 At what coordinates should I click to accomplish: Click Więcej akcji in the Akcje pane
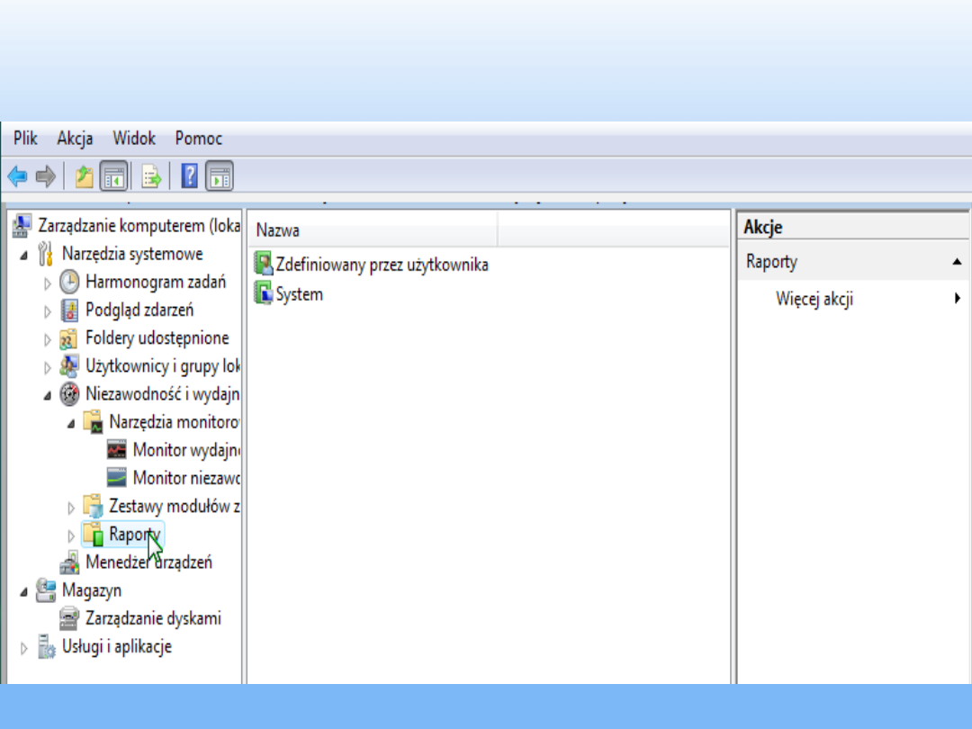pyautogui.click(x=814, y=300)
